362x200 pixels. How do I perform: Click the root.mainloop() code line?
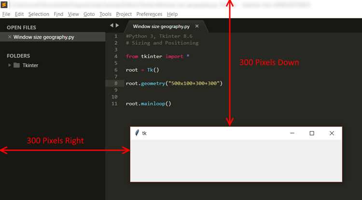pos(149,104)
